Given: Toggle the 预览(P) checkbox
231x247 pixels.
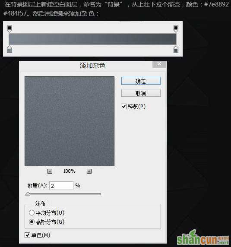Looking at the screenshot, I should pos(123,107).
